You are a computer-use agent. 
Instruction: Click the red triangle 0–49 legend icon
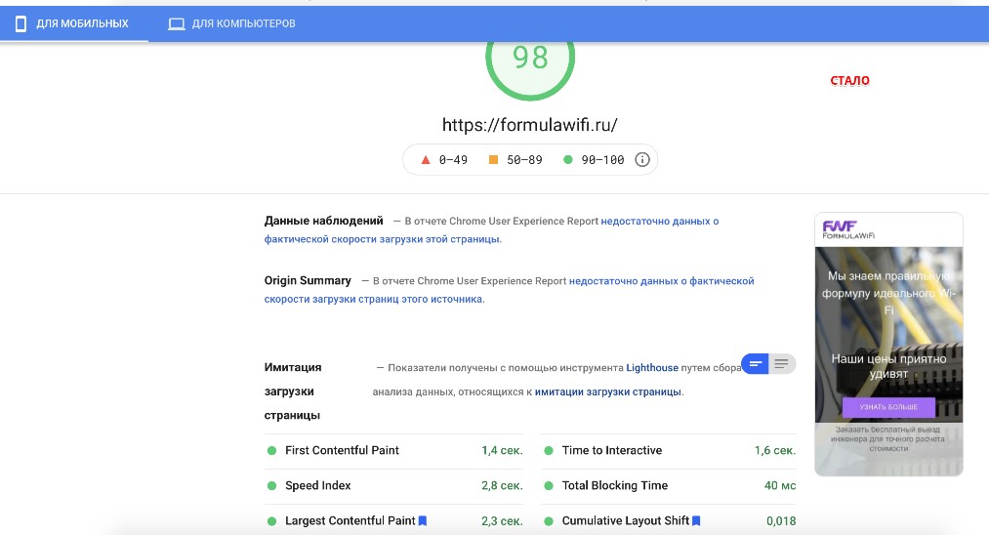tap(426, 160)
